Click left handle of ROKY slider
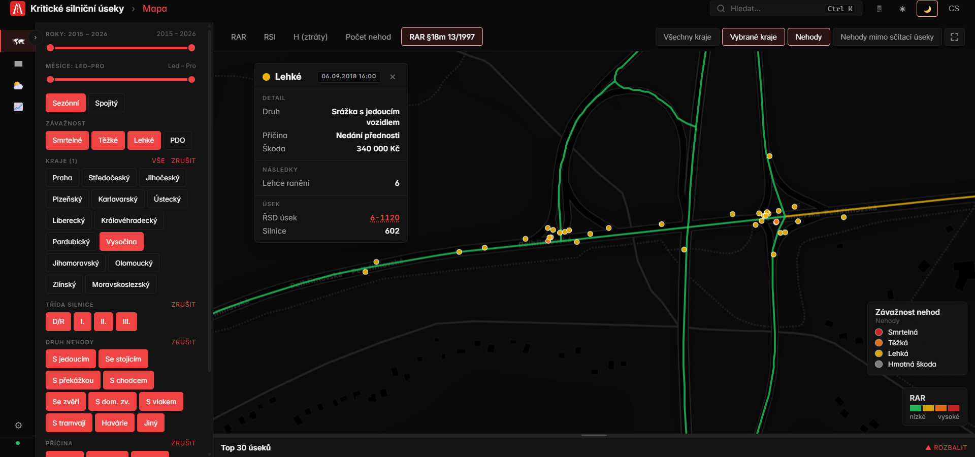Viewport: 975px width, 457px height. click(50, 48)
